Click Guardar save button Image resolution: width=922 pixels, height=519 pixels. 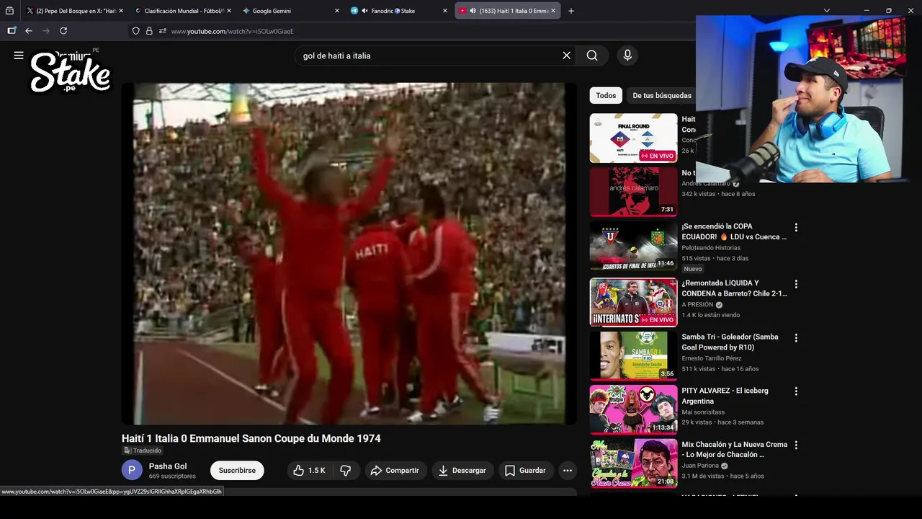(525, 471)
